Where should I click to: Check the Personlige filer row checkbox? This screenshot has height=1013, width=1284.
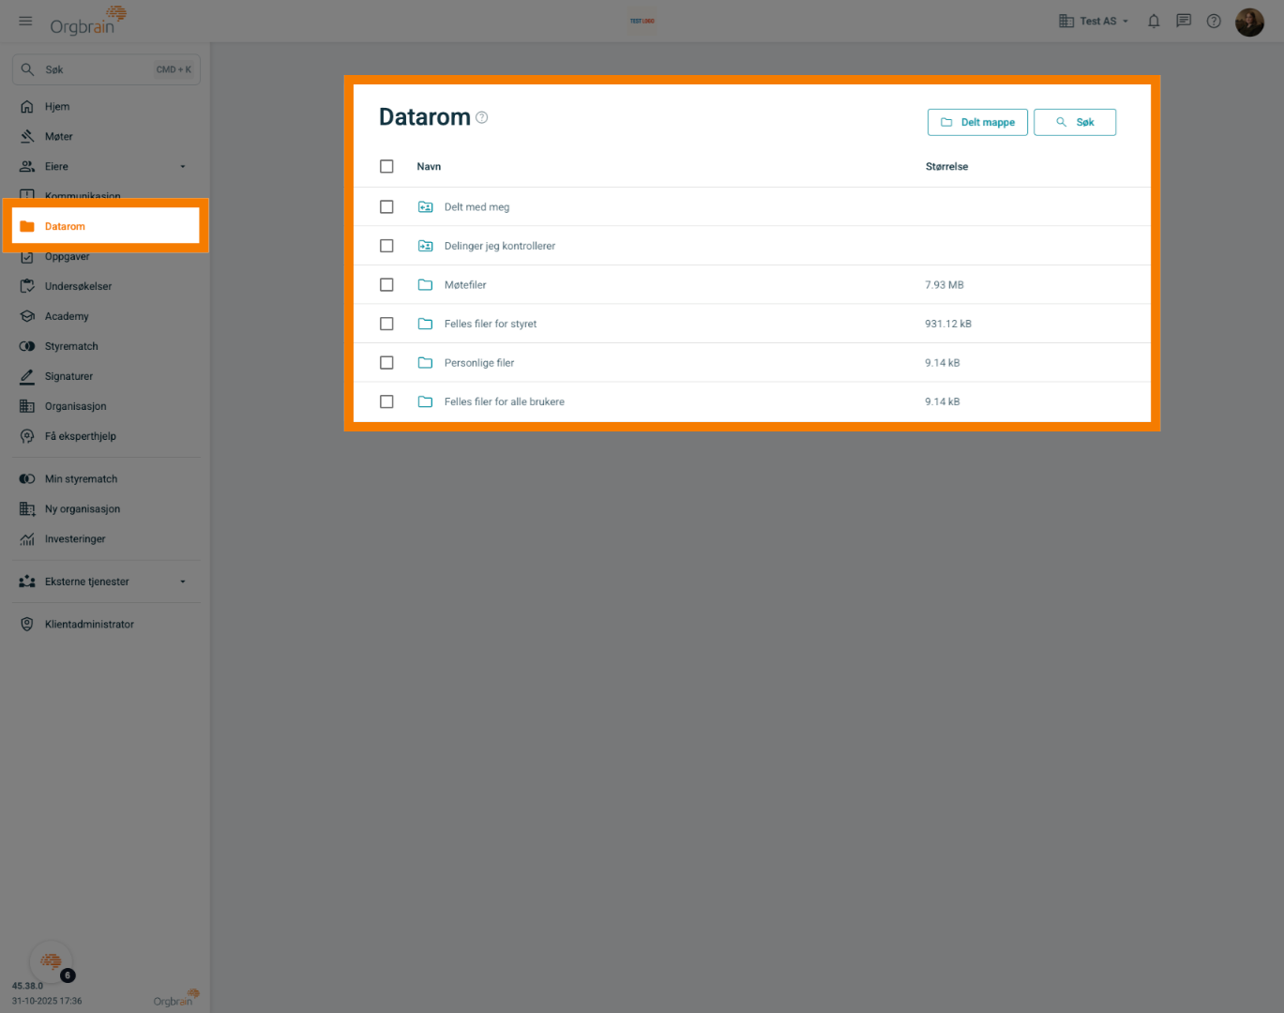(386, 363)
